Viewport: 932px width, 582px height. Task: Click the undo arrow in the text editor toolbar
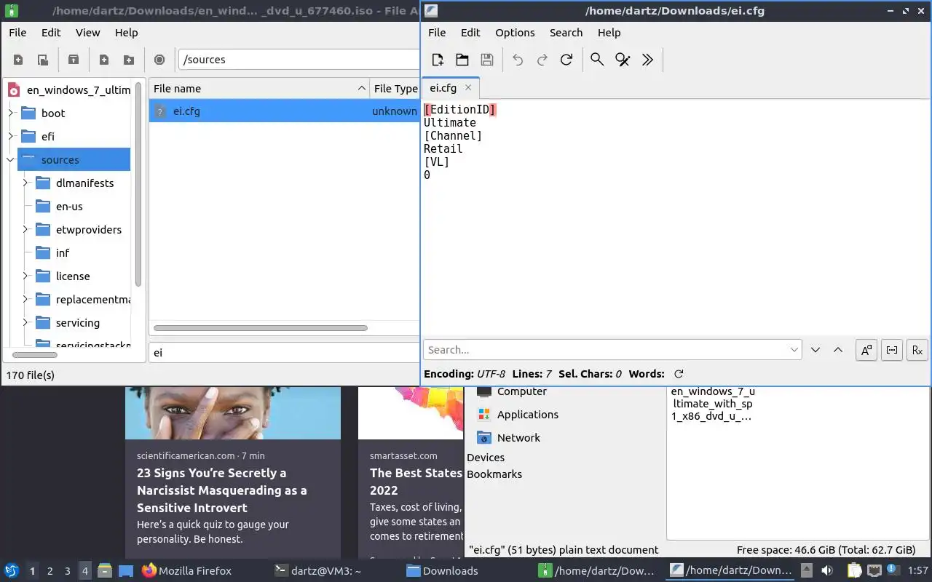[518, 60]
